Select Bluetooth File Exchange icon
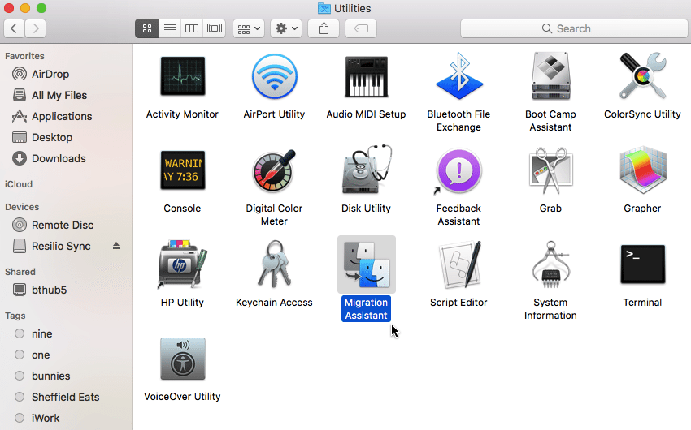This screenshot has width=691, height=430. (458, 76)
